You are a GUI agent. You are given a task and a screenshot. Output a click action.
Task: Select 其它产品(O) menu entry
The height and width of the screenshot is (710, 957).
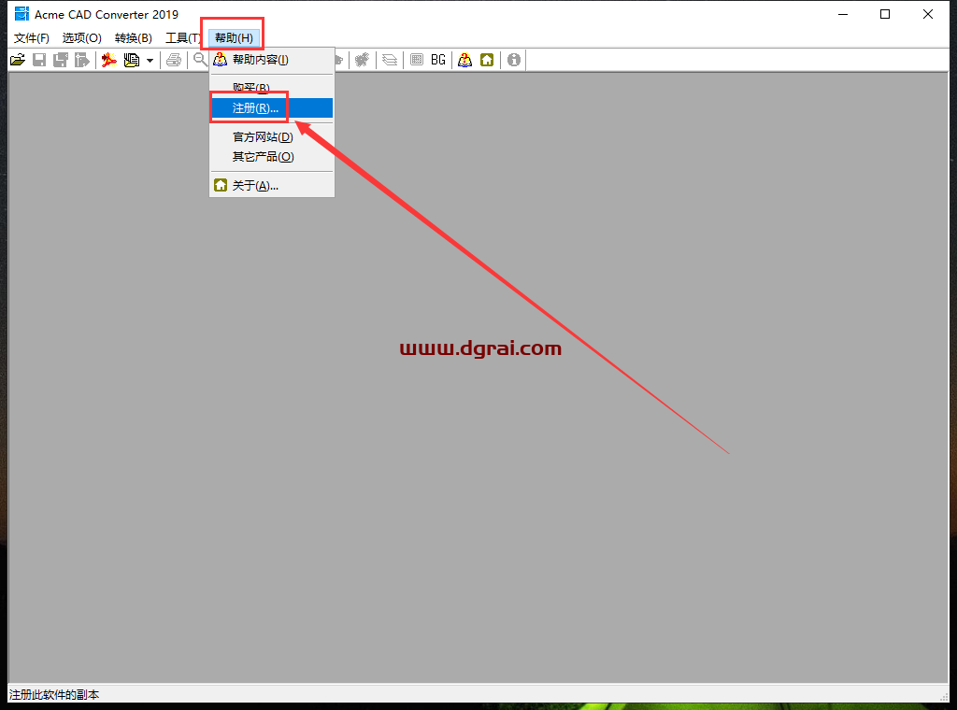tap(272, 157)
